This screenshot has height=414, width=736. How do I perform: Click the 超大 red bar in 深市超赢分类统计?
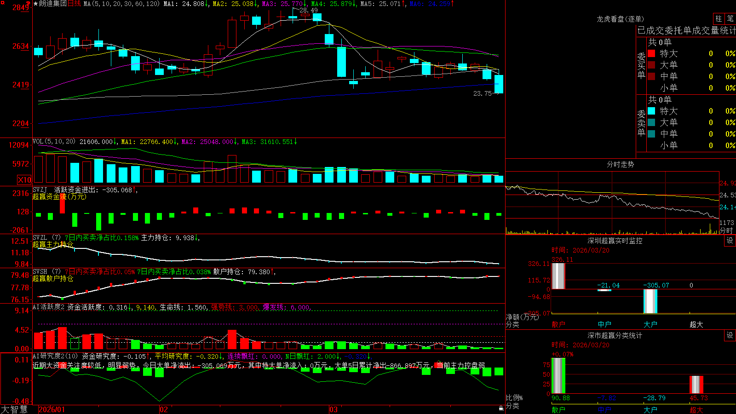pos(696,385)
